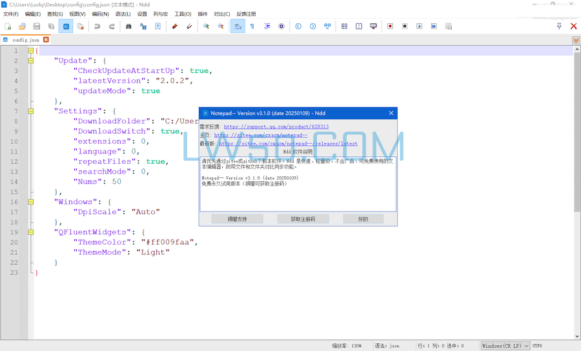Zoom out with magnifier icon

(x=221, y=26)
